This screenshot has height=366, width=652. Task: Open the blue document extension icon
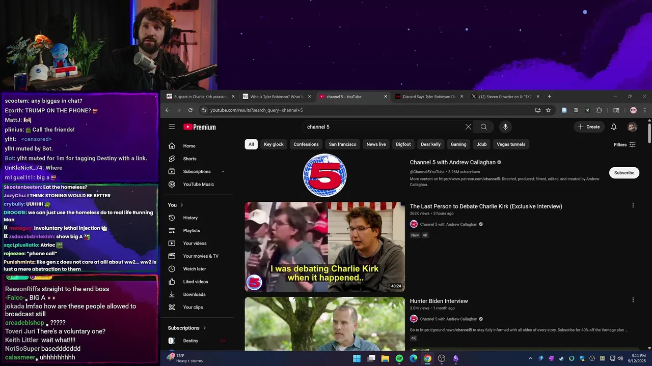pyautogui.click(x=564, y=110)
